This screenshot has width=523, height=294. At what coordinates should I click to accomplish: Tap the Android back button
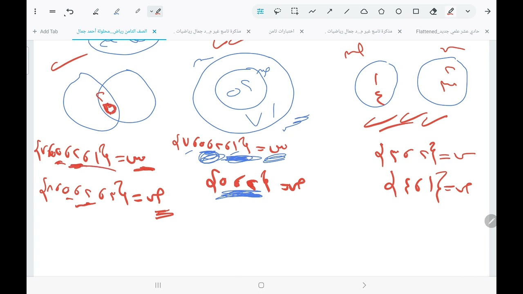click(x=364, y=285)
